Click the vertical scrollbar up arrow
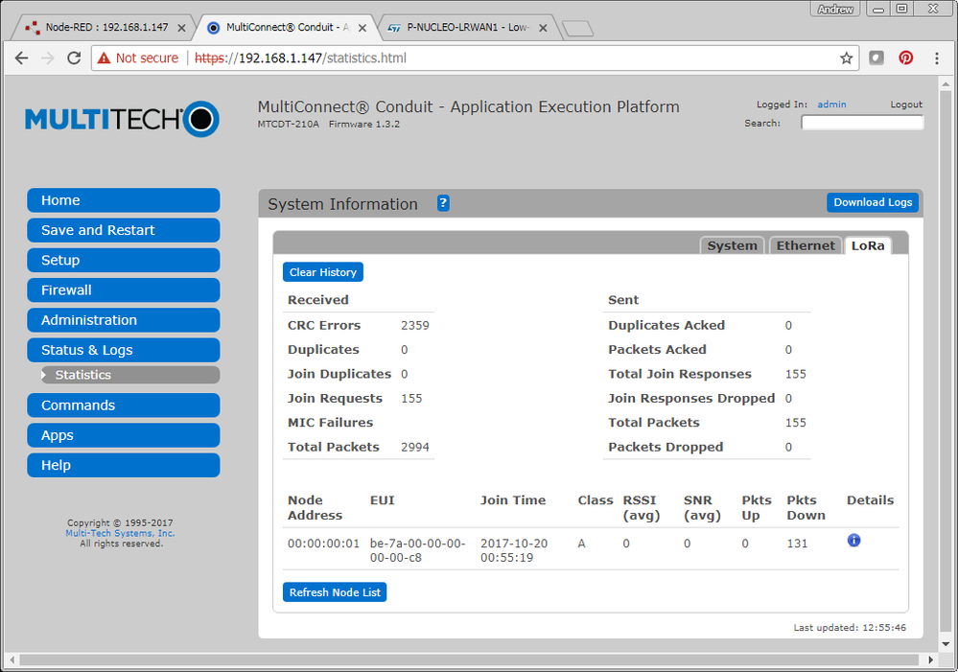This screenshot has width=958, height=672. pyautogui.click(x=946, y=84)
